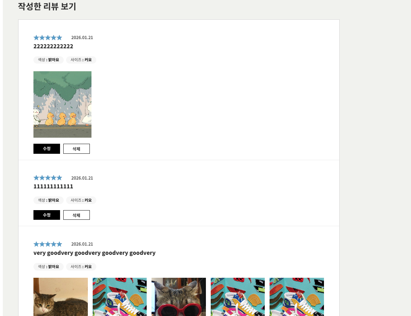Select the 사이즈 : 커요 tag in first review
Screen dimensions: 411x316
81,60
